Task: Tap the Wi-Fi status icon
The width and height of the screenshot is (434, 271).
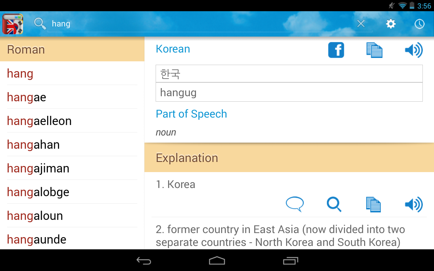Action: pos(402,5)
